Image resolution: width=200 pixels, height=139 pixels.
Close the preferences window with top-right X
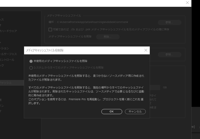(187, 3)
